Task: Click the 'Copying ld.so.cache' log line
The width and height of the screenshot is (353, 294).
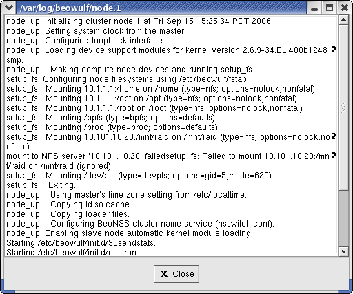Action: (x=69, y=204)
